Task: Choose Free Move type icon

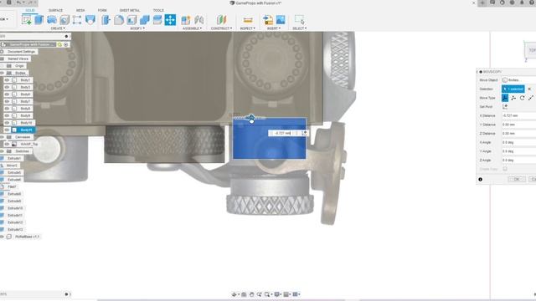Action: pos(505,98)
